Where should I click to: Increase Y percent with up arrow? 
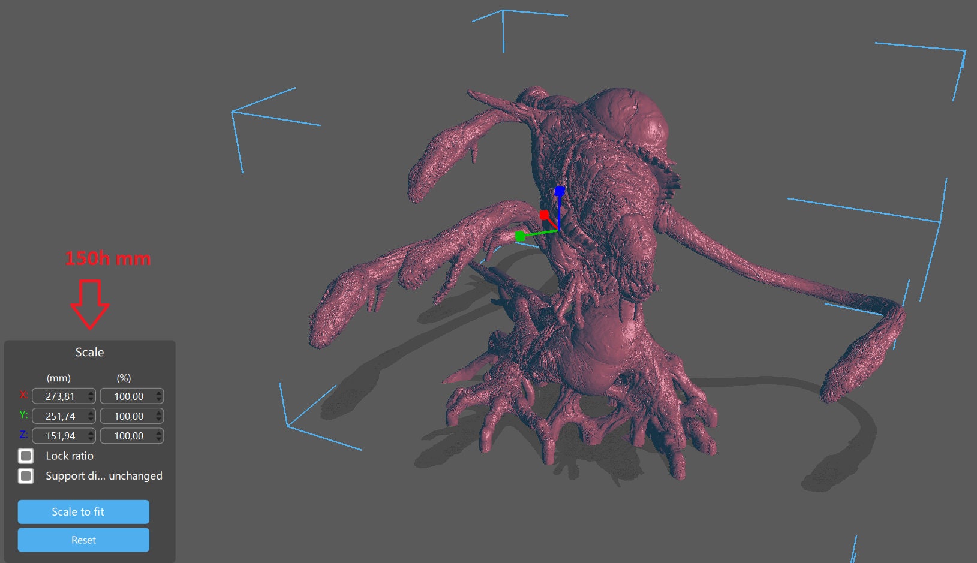(159, 413)
